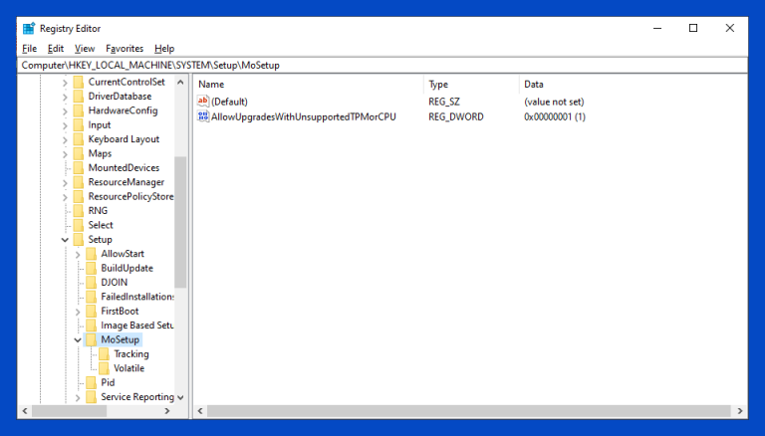Collapse the MoSetup key
This screenshot has height=436, width=765.
pyautogui.click(x=78, y=339)
